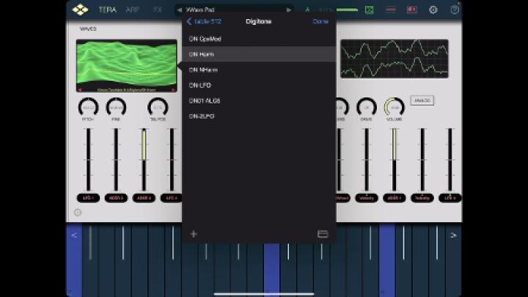
Task: Tap Done in the Digitone popup
Action: [x=320, y=21]
